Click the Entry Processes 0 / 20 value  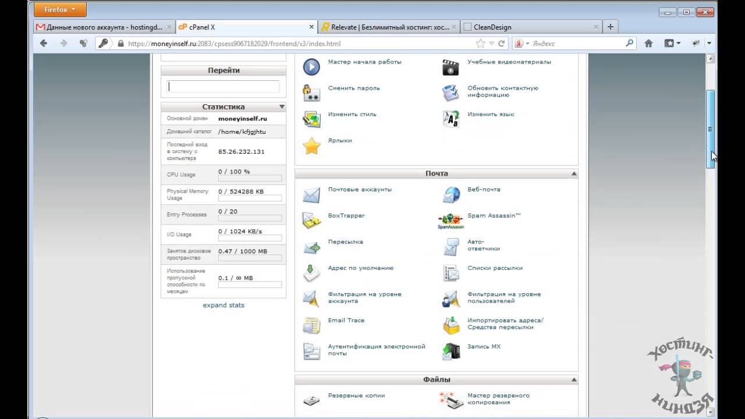(x=228, y=212)
